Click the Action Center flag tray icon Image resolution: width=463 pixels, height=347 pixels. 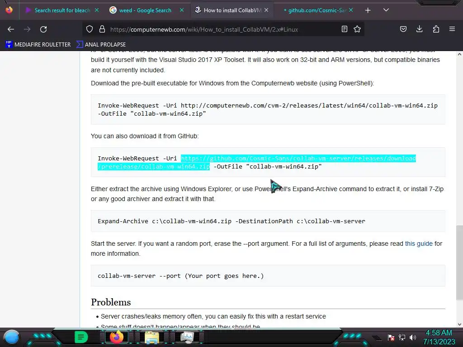[391, 337]
